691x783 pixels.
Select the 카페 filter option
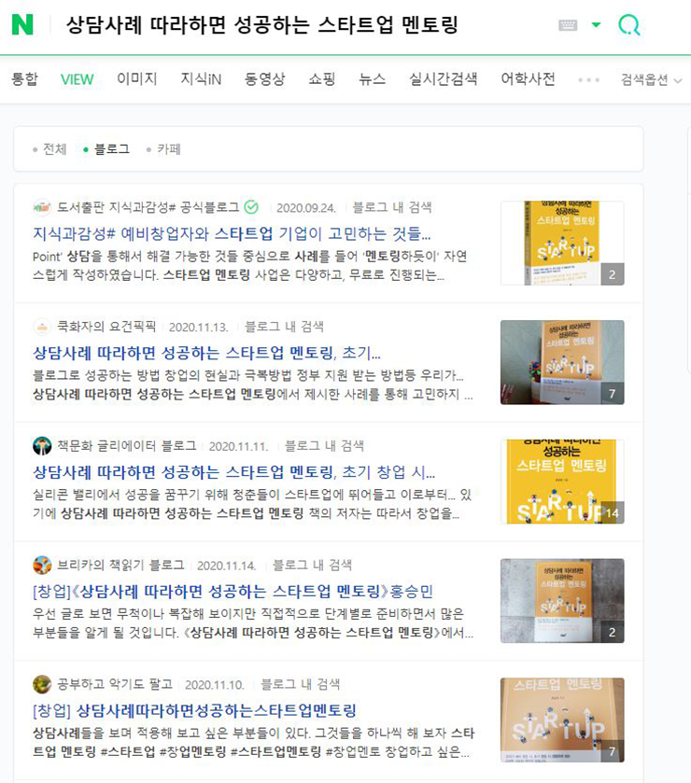tap(164, 148)
